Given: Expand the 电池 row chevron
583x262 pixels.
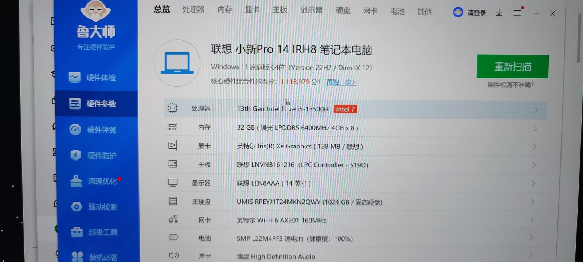Looking at the screenshot, I should (x=531, y=238).
